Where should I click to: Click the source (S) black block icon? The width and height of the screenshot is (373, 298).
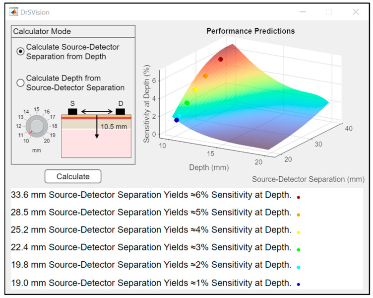[x=72, y=111]
